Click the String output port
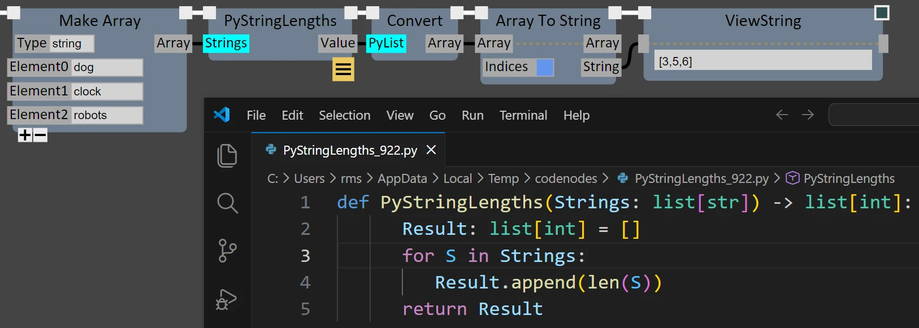The height and width of the screenshot is (328, 919). [x=601, y=67]
